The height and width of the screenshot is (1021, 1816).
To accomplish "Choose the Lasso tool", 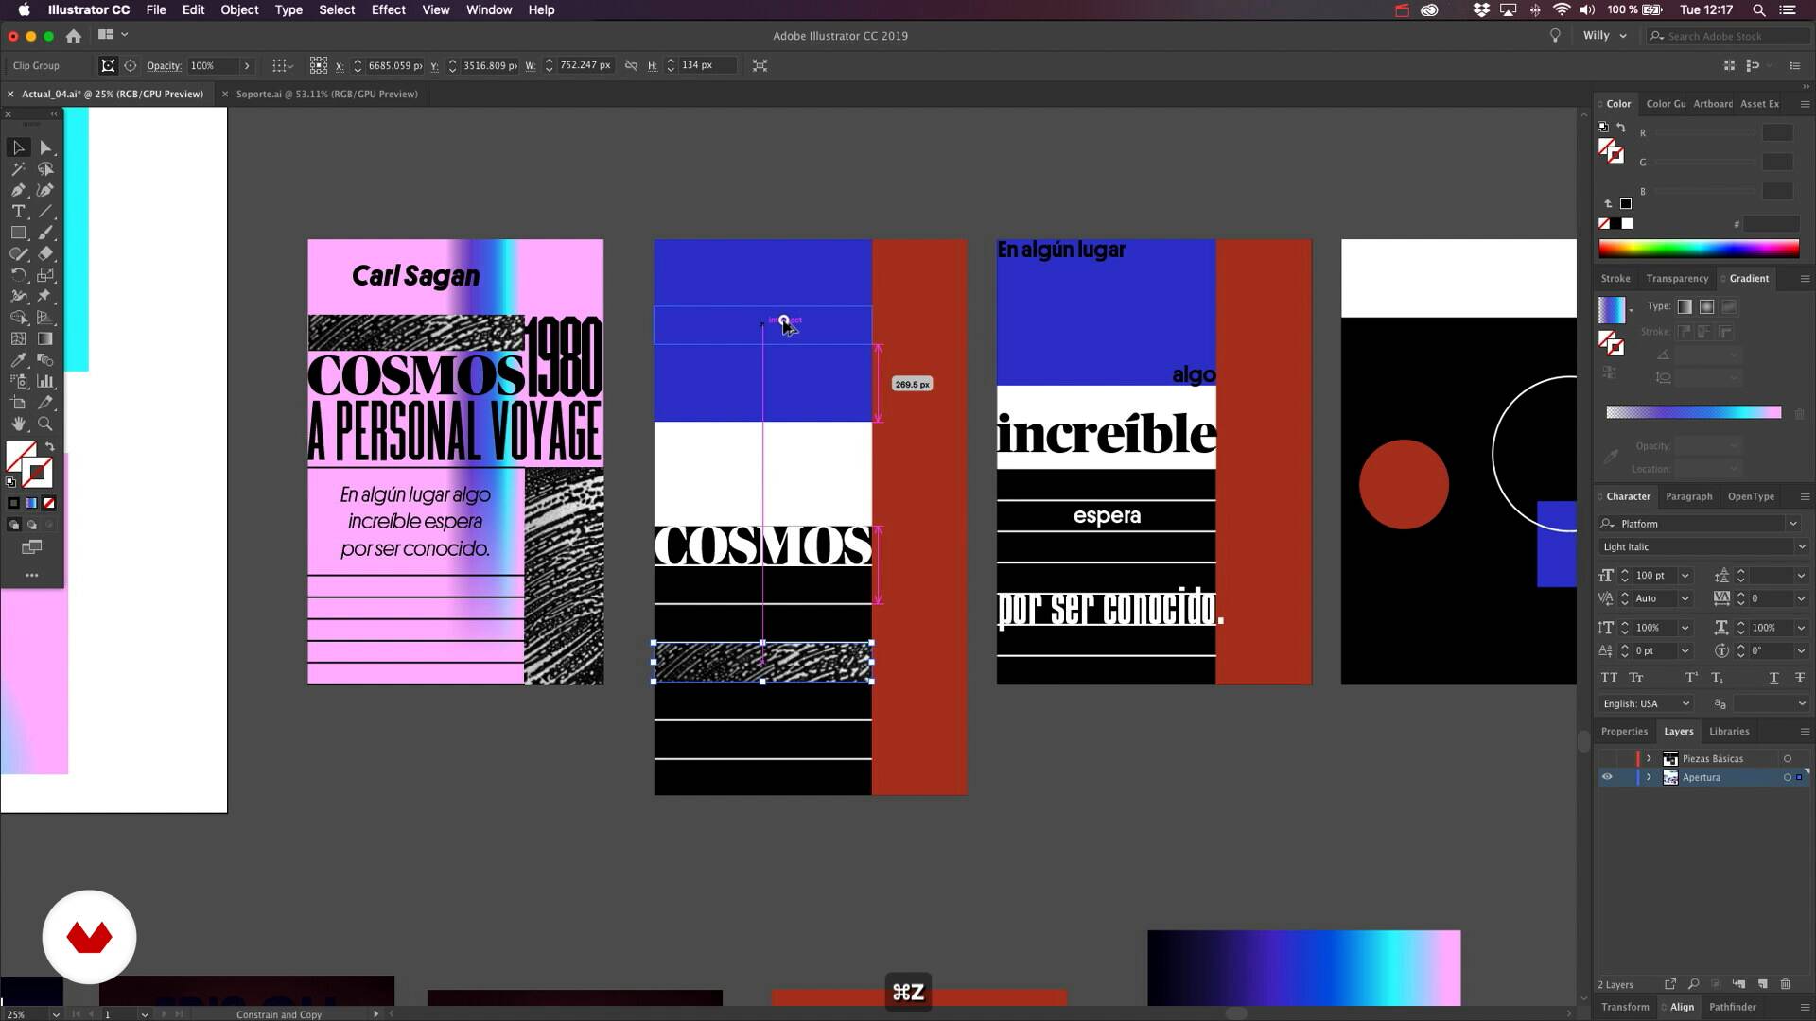I will (45, 169).
